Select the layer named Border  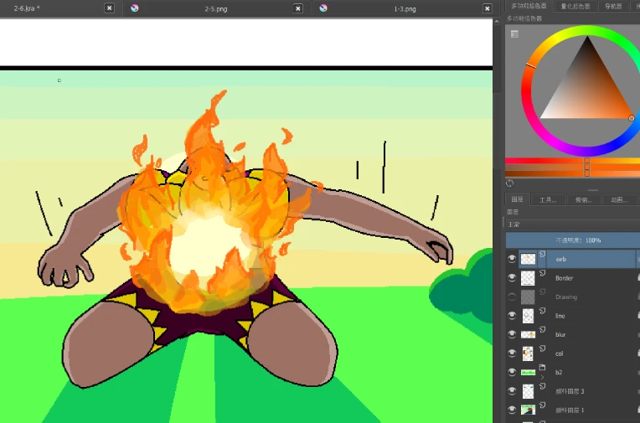tap(564, 278)
